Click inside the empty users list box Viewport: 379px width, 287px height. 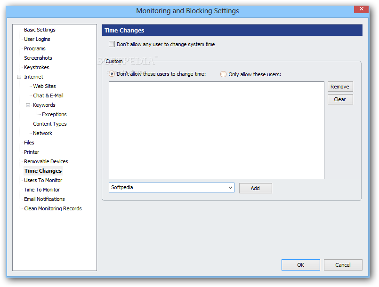pyautogui.click(x=216, y=130)
